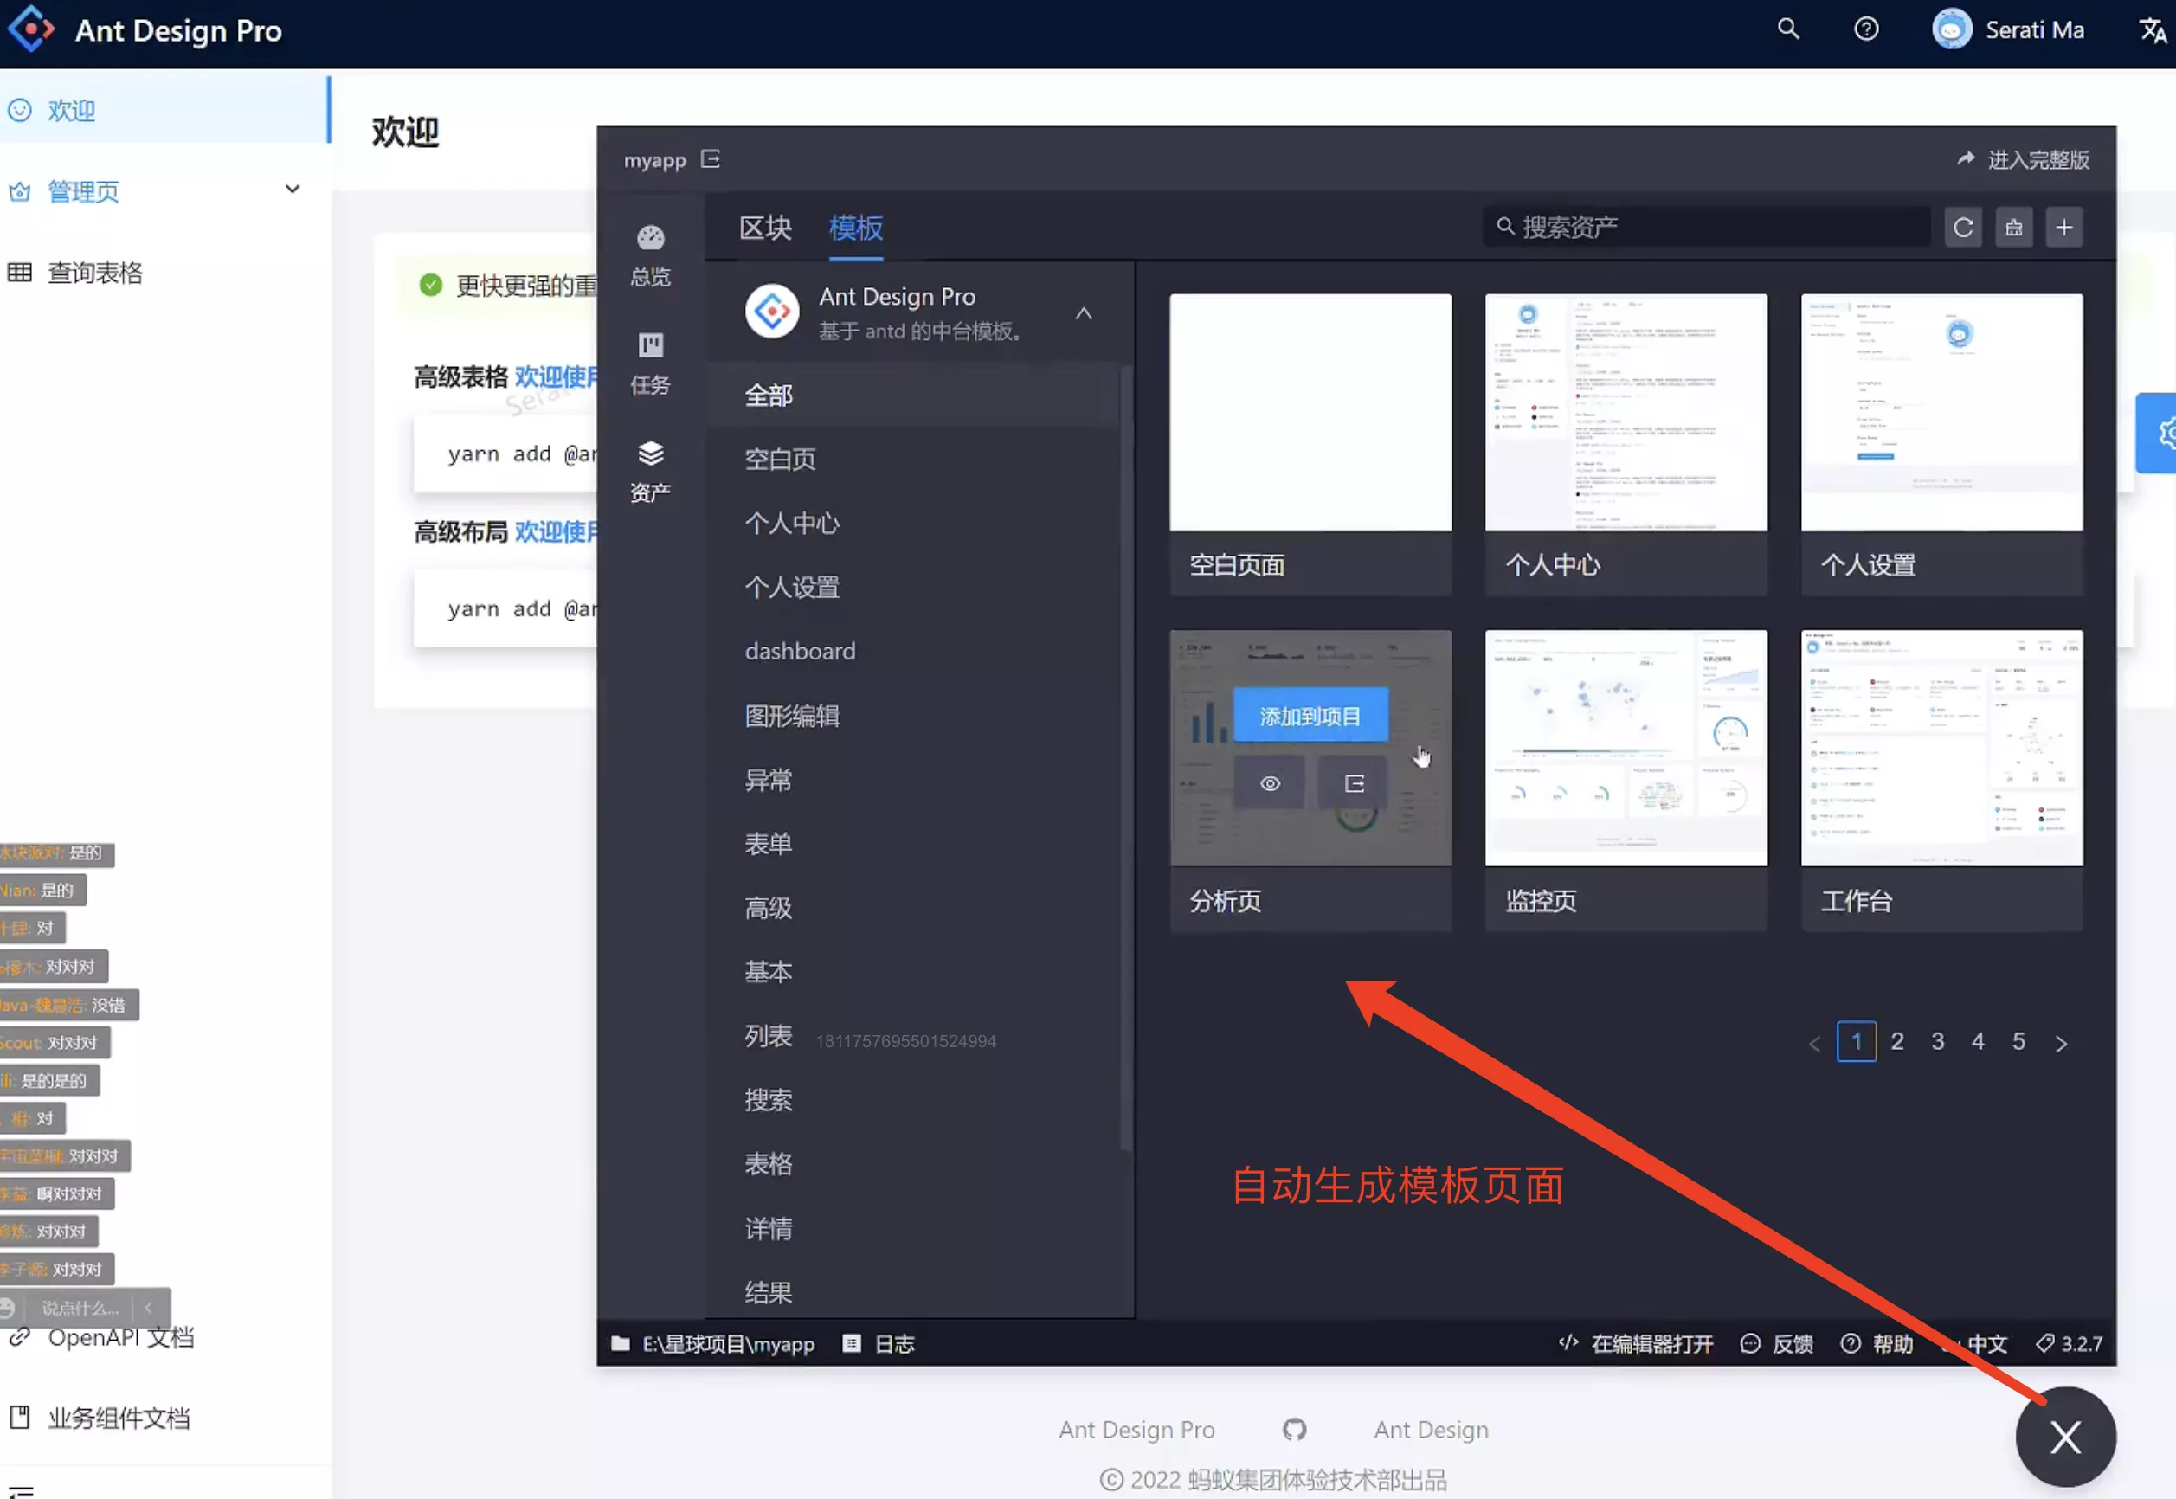
Task: Select page 3 in pagination
Action: pos(1937,1042)
